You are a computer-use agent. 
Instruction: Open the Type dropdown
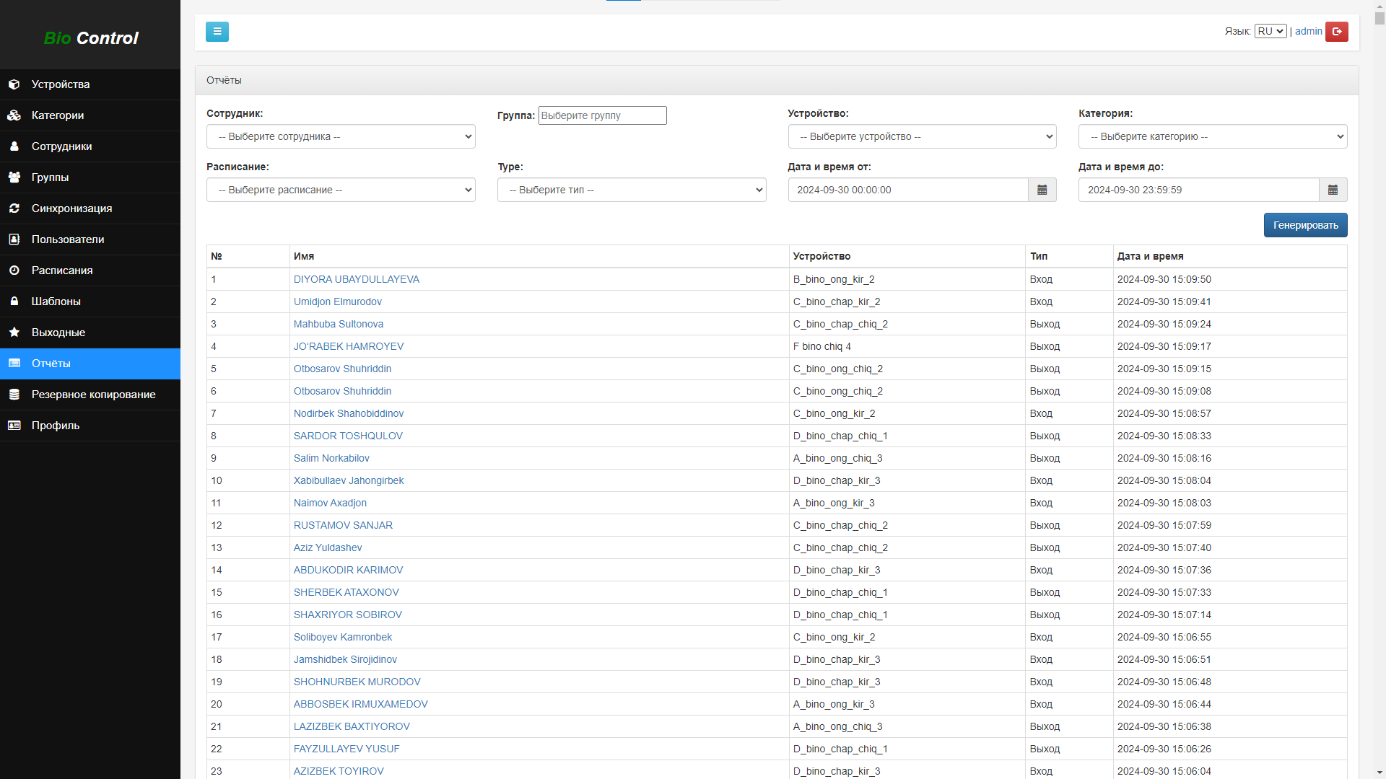[x=632, y=190]
